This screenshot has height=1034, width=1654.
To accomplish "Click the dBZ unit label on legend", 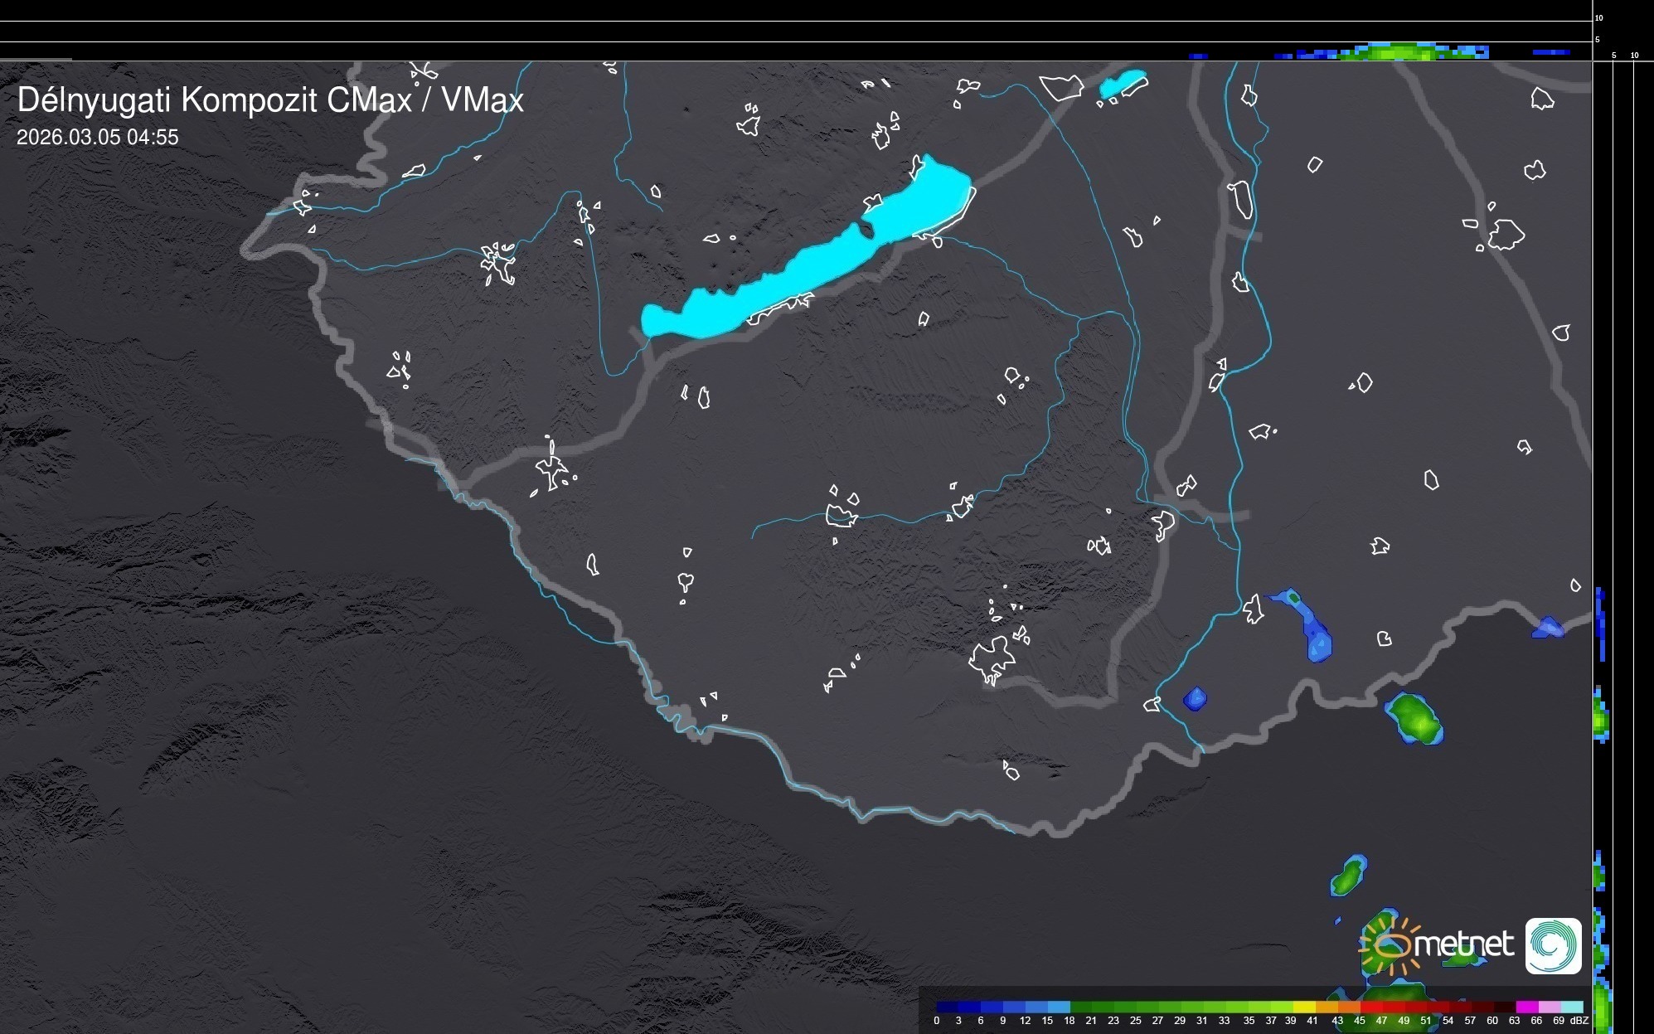I will coord(1579,1021).
